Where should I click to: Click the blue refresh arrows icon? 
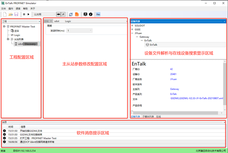click(71, 14)
